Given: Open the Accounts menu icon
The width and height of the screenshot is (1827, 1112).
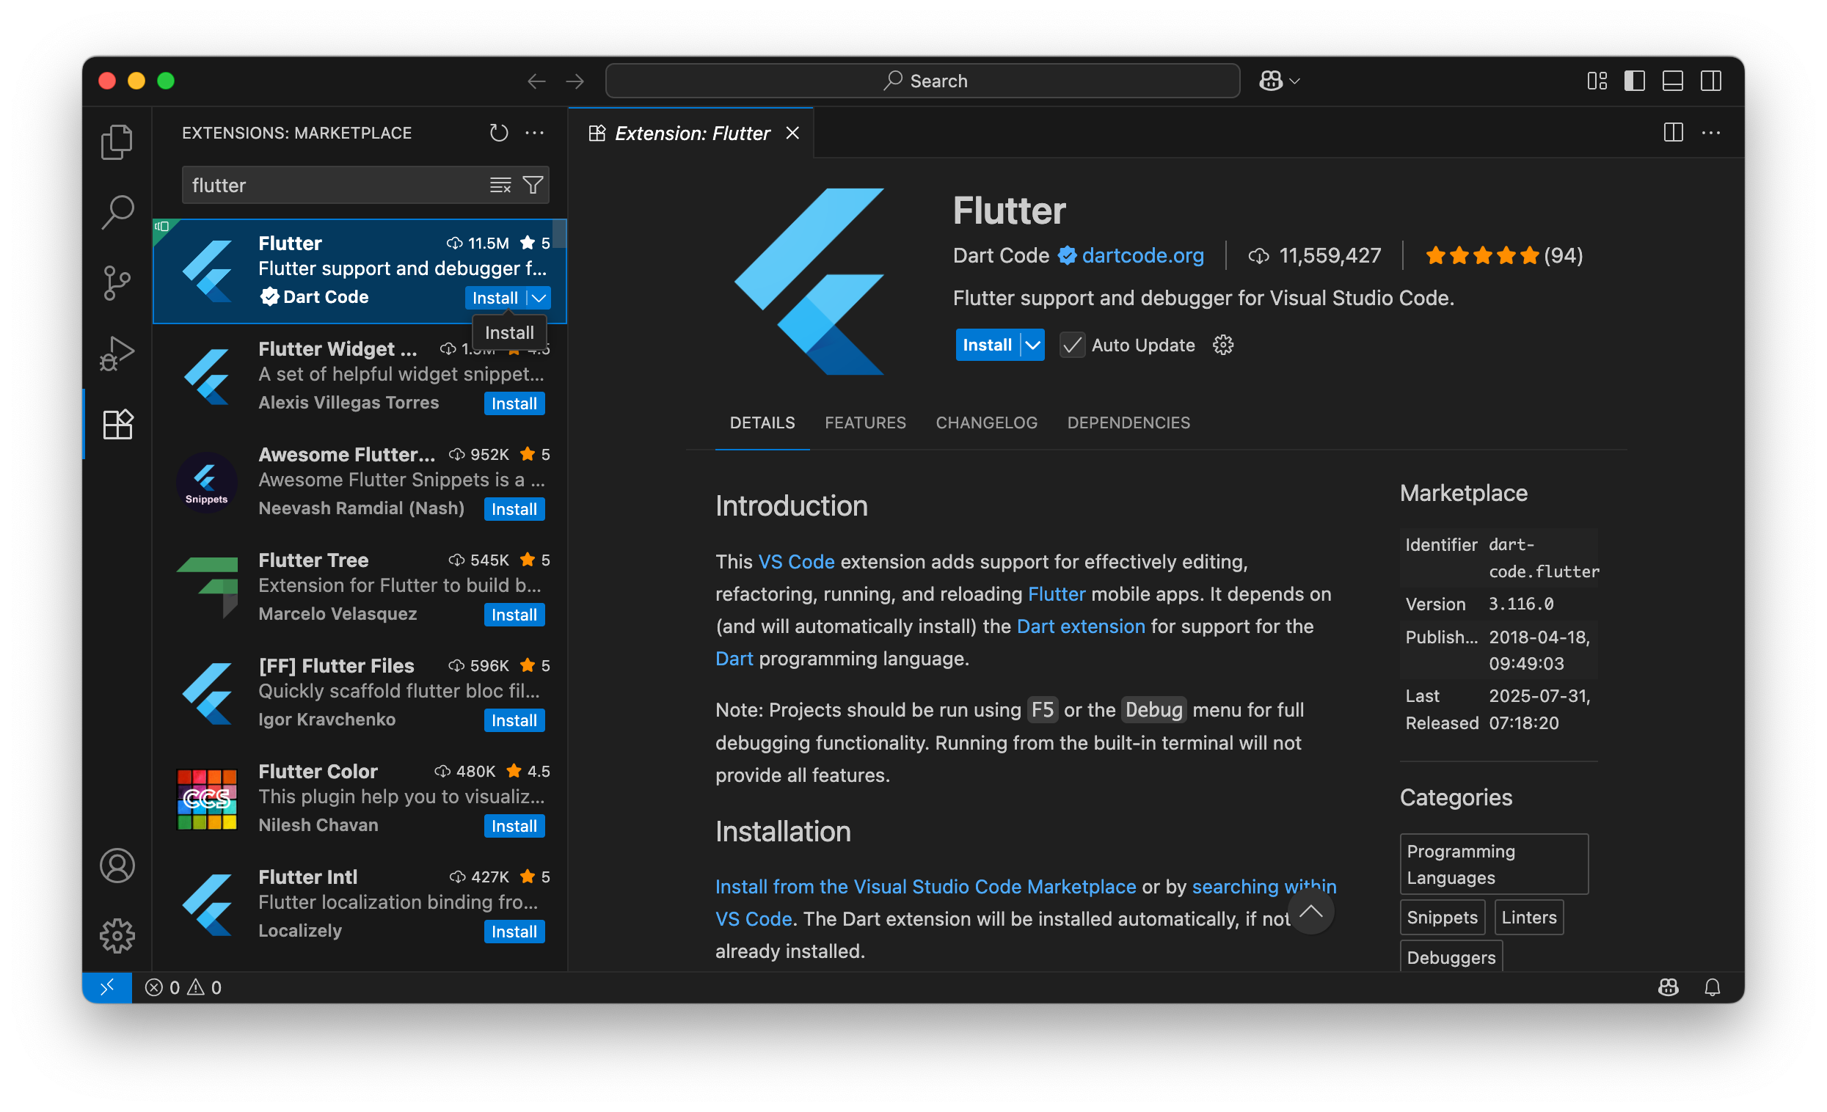Looking at the screenshot, I should point(117,866).
